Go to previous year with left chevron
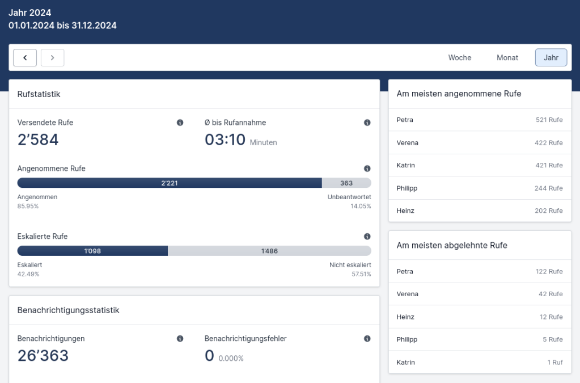Screen dimensions: 580x383 pyautogui.click(x=25, y=57)
